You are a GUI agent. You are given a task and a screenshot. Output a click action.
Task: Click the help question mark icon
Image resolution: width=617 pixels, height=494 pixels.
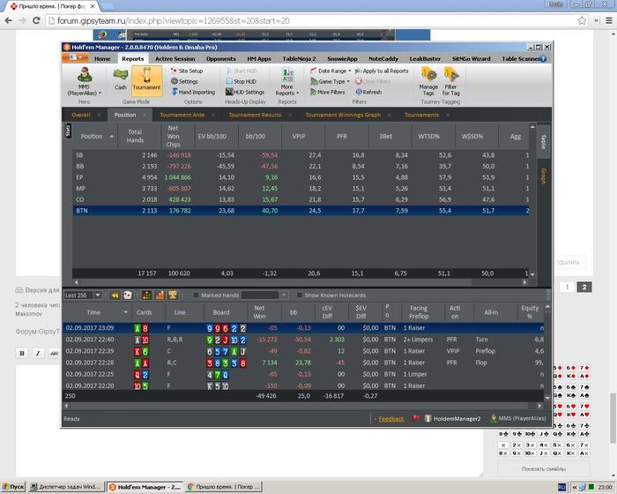click(x=544, y=59)
